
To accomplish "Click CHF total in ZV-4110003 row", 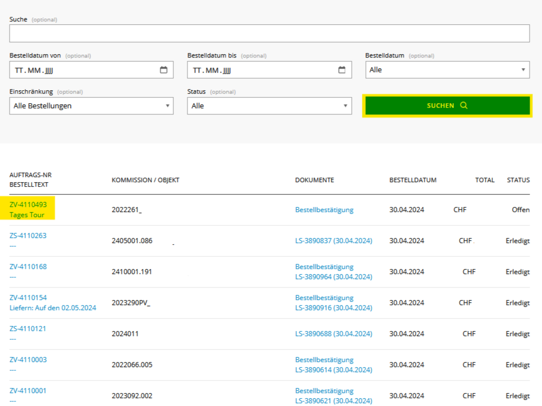I will tap(469, 365).
